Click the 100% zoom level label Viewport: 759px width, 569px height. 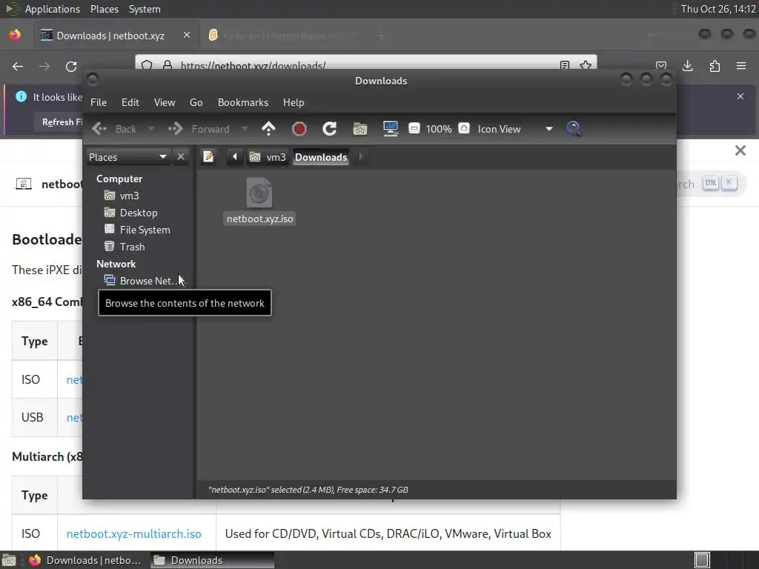pyautogui.click(x=439, y=129)
